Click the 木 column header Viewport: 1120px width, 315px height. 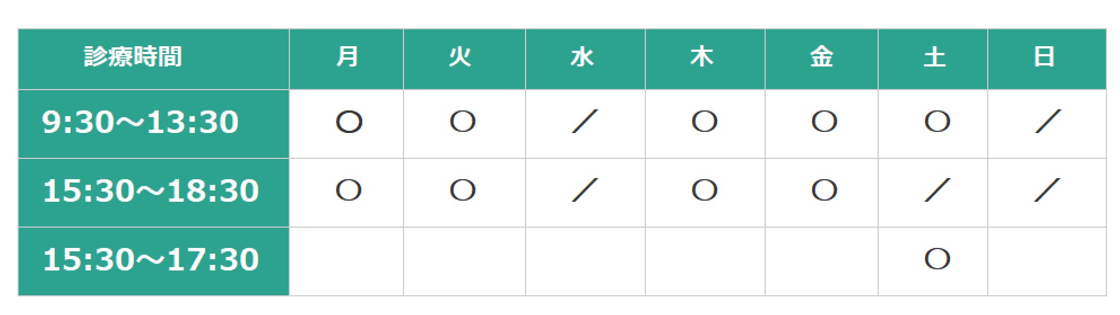(x=702, y=57)
